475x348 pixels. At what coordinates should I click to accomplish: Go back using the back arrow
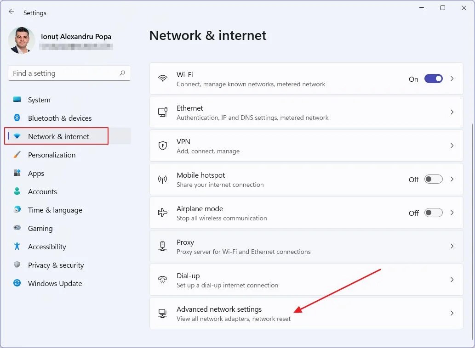(x=11, y=12)
